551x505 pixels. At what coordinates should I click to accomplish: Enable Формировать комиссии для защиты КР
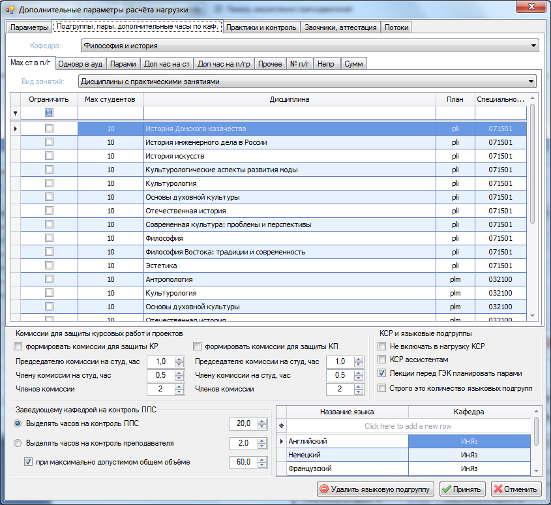[18, 346]
